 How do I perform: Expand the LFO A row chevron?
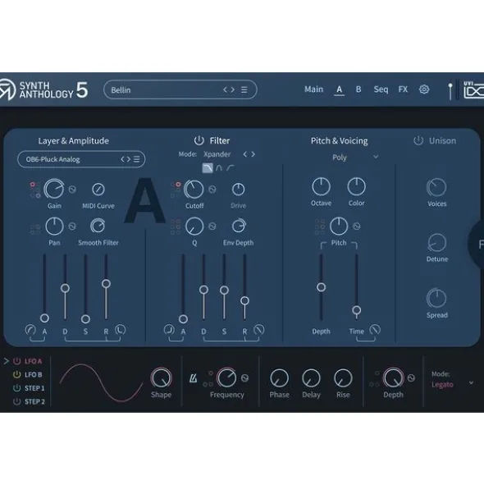pos(6,361)
